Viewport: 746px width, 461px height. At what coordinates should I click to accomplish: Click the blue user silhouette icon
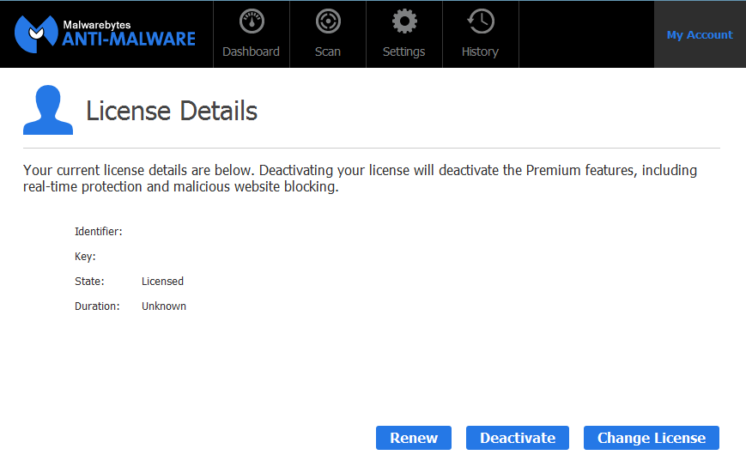[47, 111]
